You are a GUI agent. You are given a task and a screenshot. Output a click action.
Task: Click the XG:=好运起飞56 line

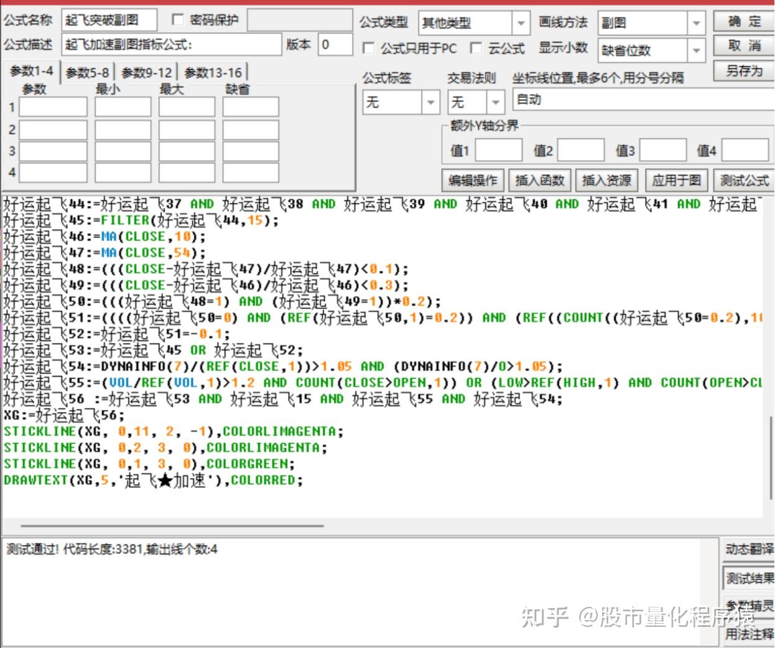pos(63,415)
